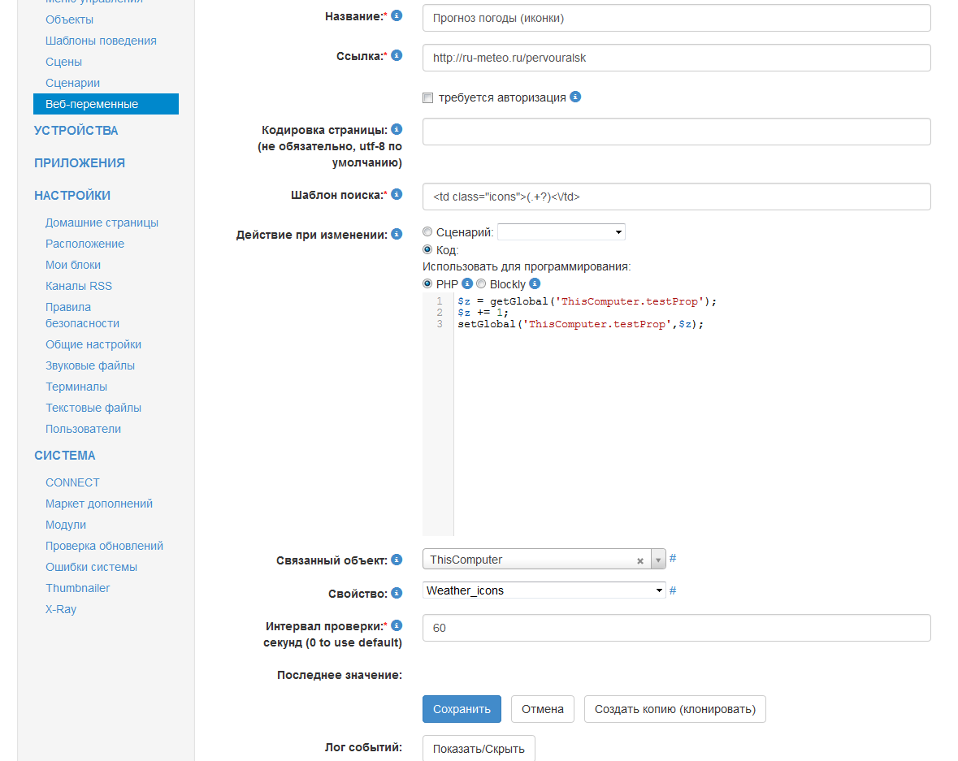Open the # link beside Weather_icons property

point(673,590)
